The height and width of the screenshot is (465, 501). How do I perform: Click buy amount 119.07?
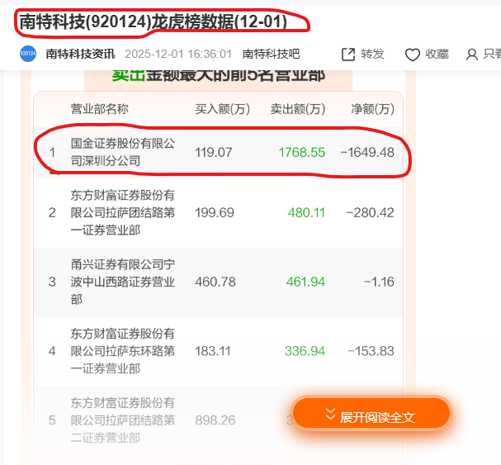[x=214, y=152]
